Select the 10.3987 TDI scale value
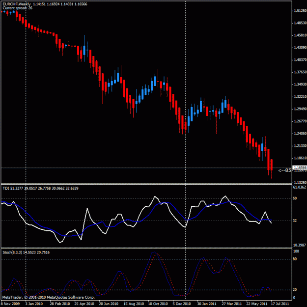The height and width of the screenshot is (307, 307). tap(299, 245)
